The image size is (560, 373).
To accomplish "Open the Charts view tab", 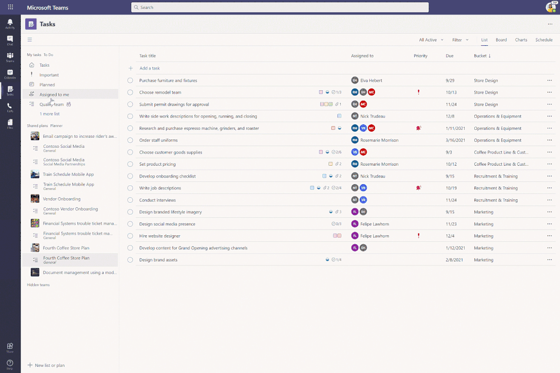I will click(x=521, y=40).
